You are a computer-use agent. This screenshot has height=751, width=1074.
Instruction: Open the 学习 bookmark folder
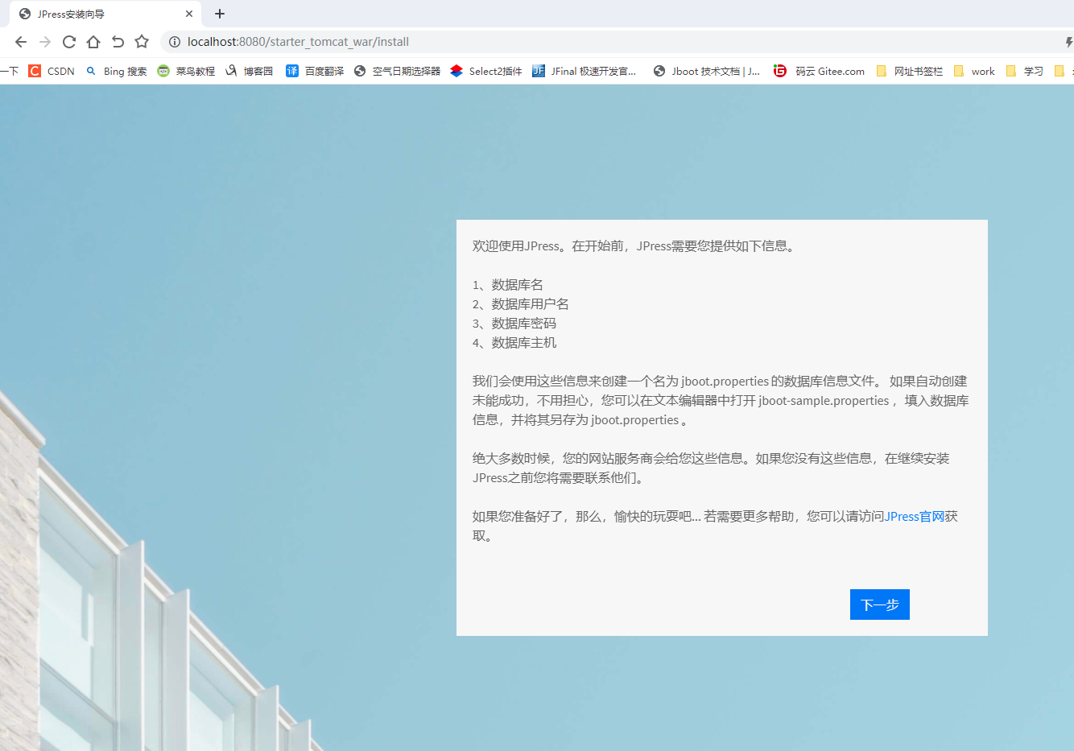tap(1024, 71)
